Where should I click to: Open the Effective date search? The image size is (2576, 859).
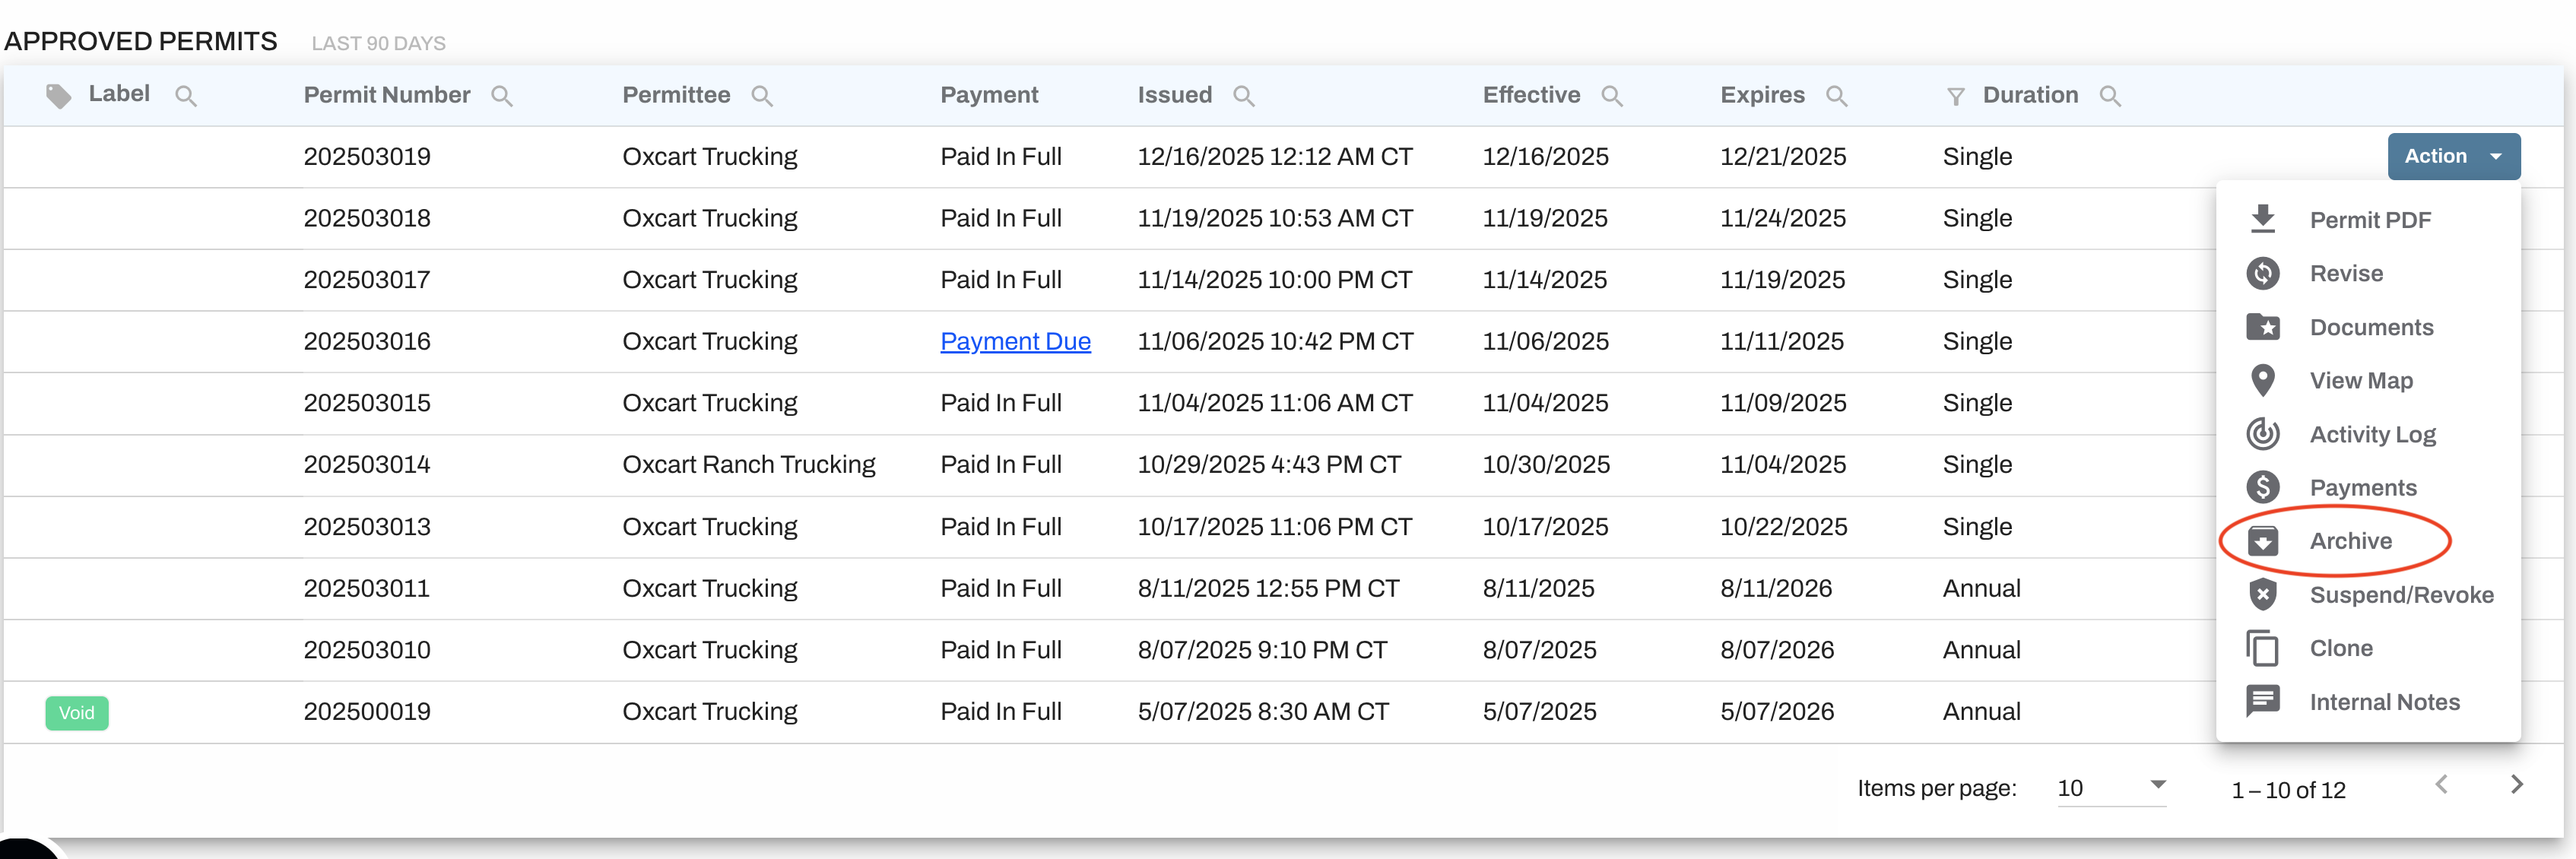click(x=1612, y=96)
